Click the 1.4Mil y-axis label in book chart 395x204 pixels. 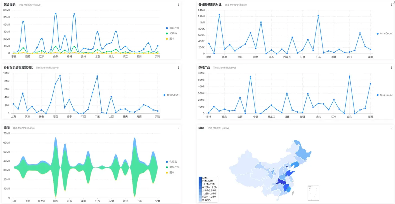(x=201, y=10)
